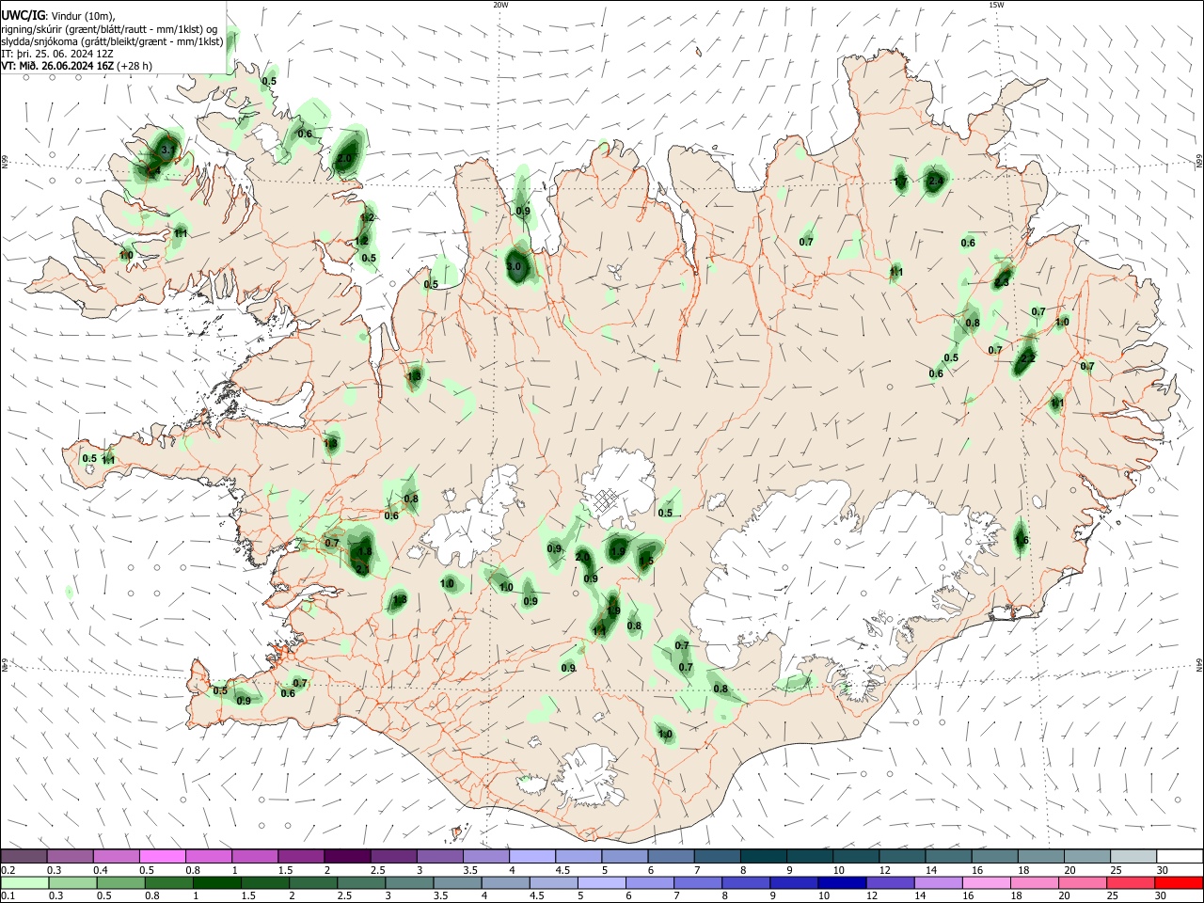Click the "1.5" precipitation value on the map
The height and width of the screenshot is (903, 1204).
[x=646, y=562]
